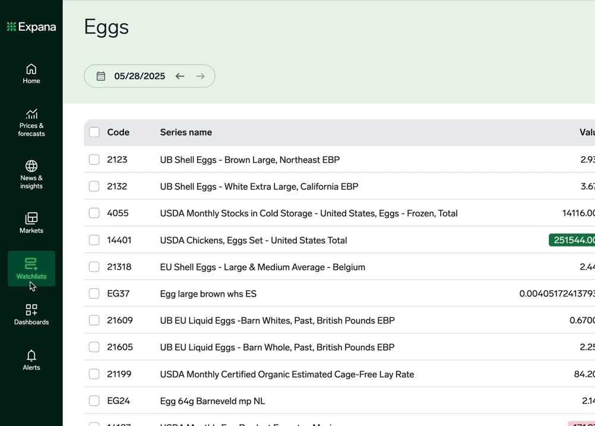Open UB EU Liquid Eggs -Barn Whites series
This screenshot has height=426, width=595.
coord(277,320)
